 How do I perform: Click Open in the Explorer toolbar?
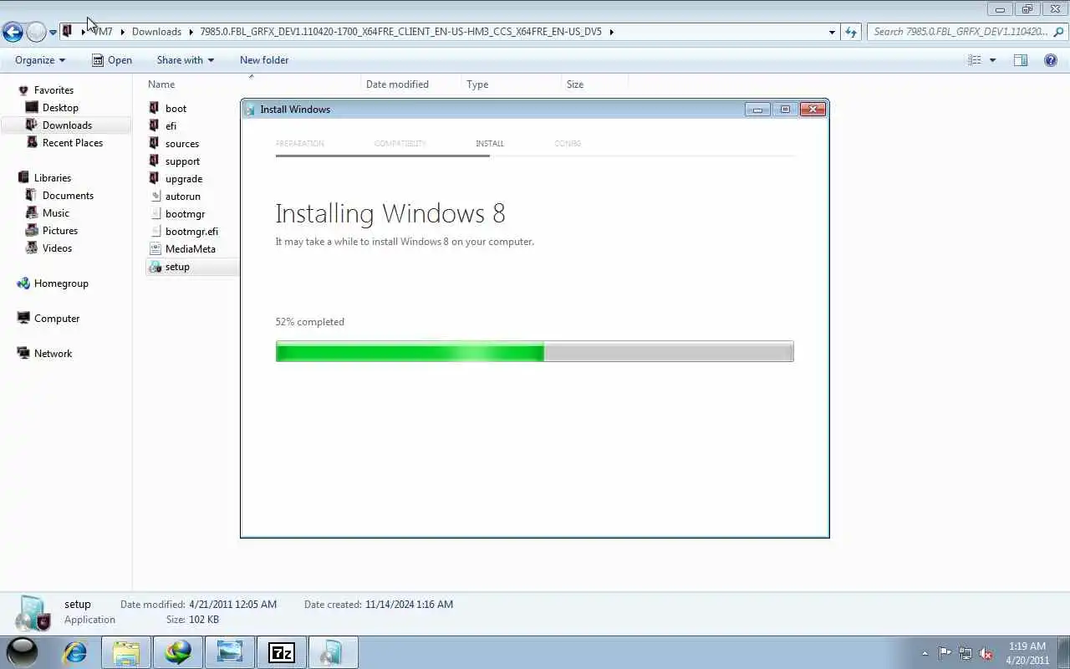pyautogui.click(x=112, y=60)
